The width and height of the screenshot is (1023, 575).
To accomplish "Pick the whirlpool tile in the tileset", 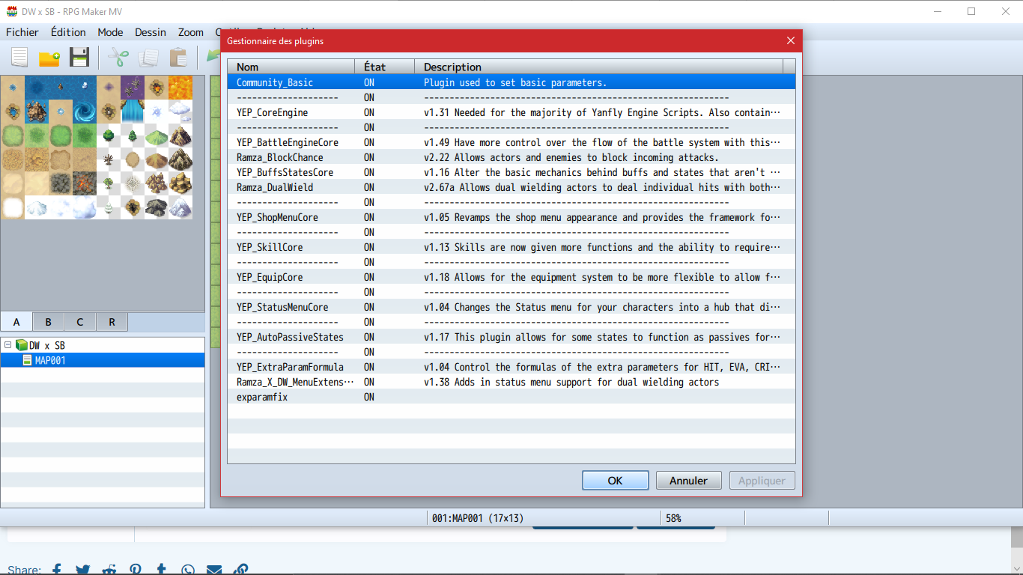I will tap(85, 112).
